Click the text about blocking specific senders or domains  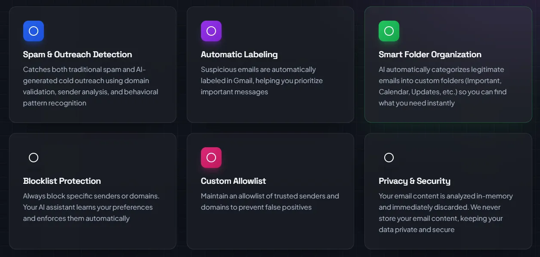tap(91, 207)
